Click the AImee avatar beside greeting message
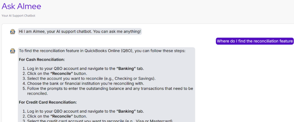Screen dimensions: 294x122 pos(12,32)
